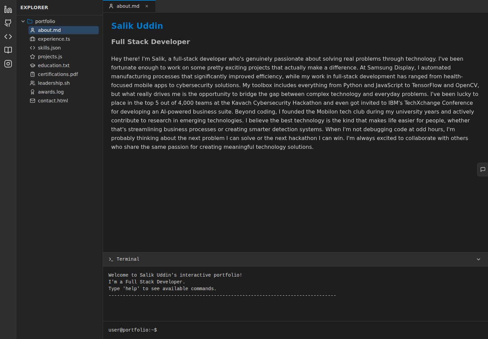Click the person icon beside about.md in explorer
This screenshot has height=339, width=488.
33,30
